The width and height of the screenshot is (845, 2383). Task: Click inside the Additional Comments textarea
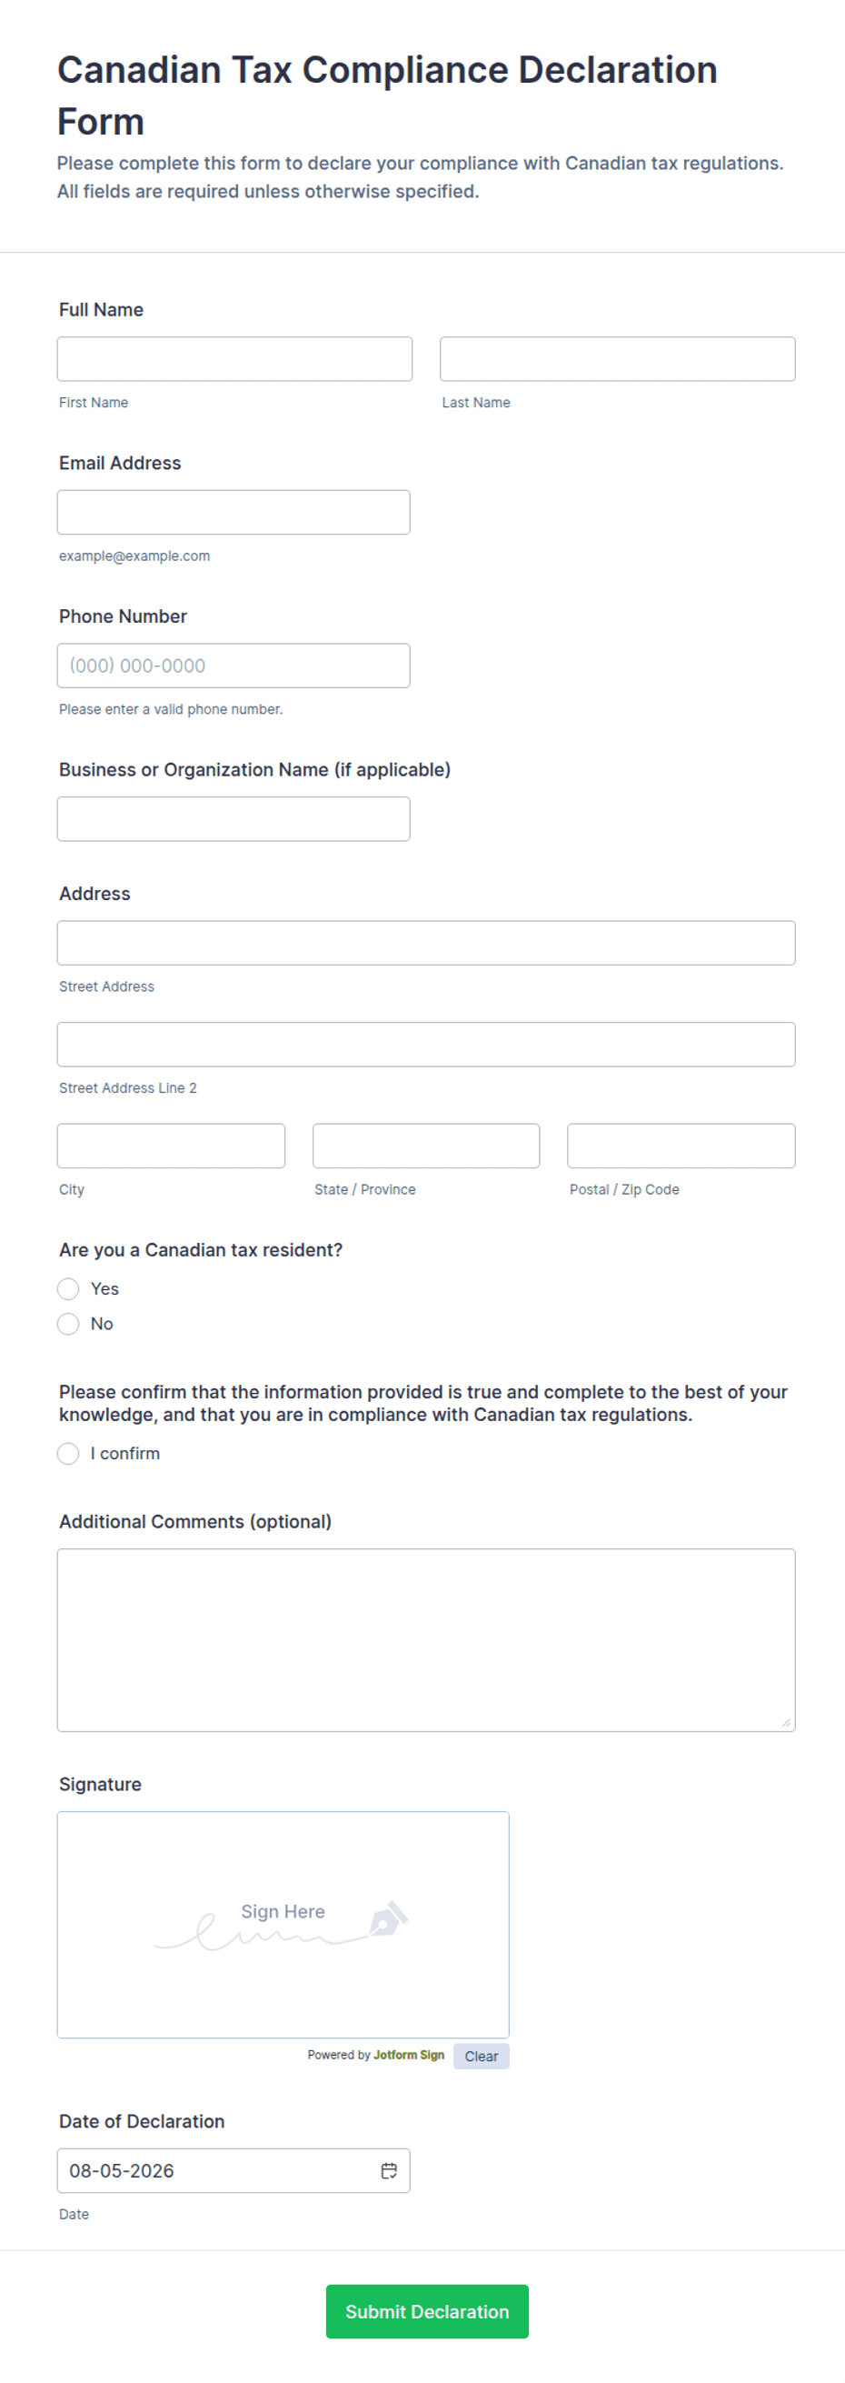[426, 1639]
